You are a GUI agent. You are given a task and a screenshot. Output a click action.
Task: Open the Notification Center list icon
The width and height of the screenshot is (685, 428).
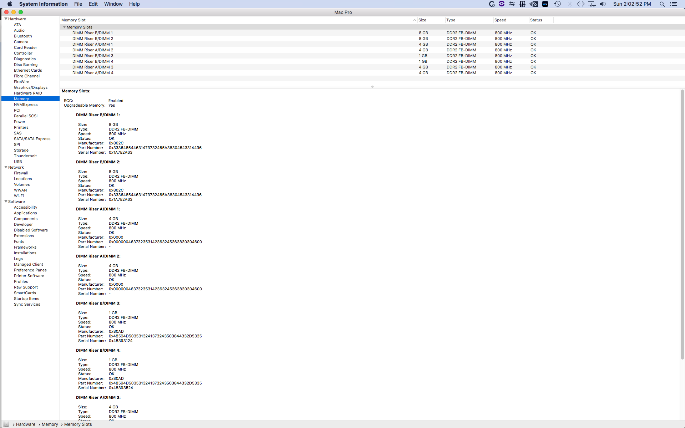point(674,4)
